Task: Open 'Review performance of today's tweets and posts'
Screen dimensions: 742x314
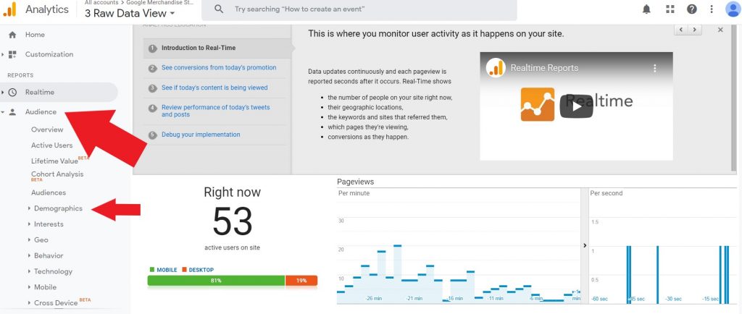Action: 215,111
